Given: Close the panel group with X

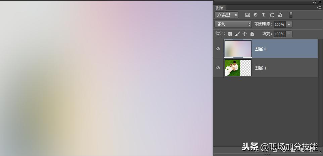Looking at the screenshot, I should click(320, 2).
